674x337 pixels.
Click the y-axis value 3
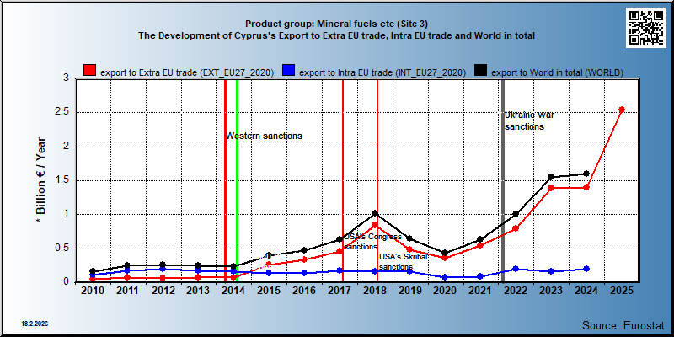coord(67,78)
